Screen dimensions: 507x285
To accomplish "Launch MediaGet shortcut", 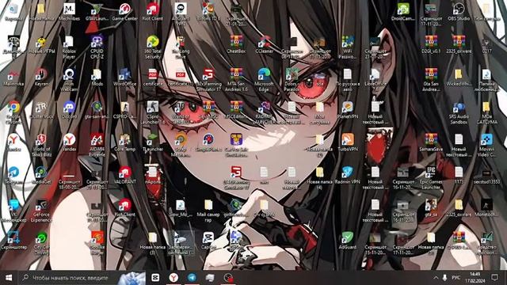I will click(x=41, y=175).
